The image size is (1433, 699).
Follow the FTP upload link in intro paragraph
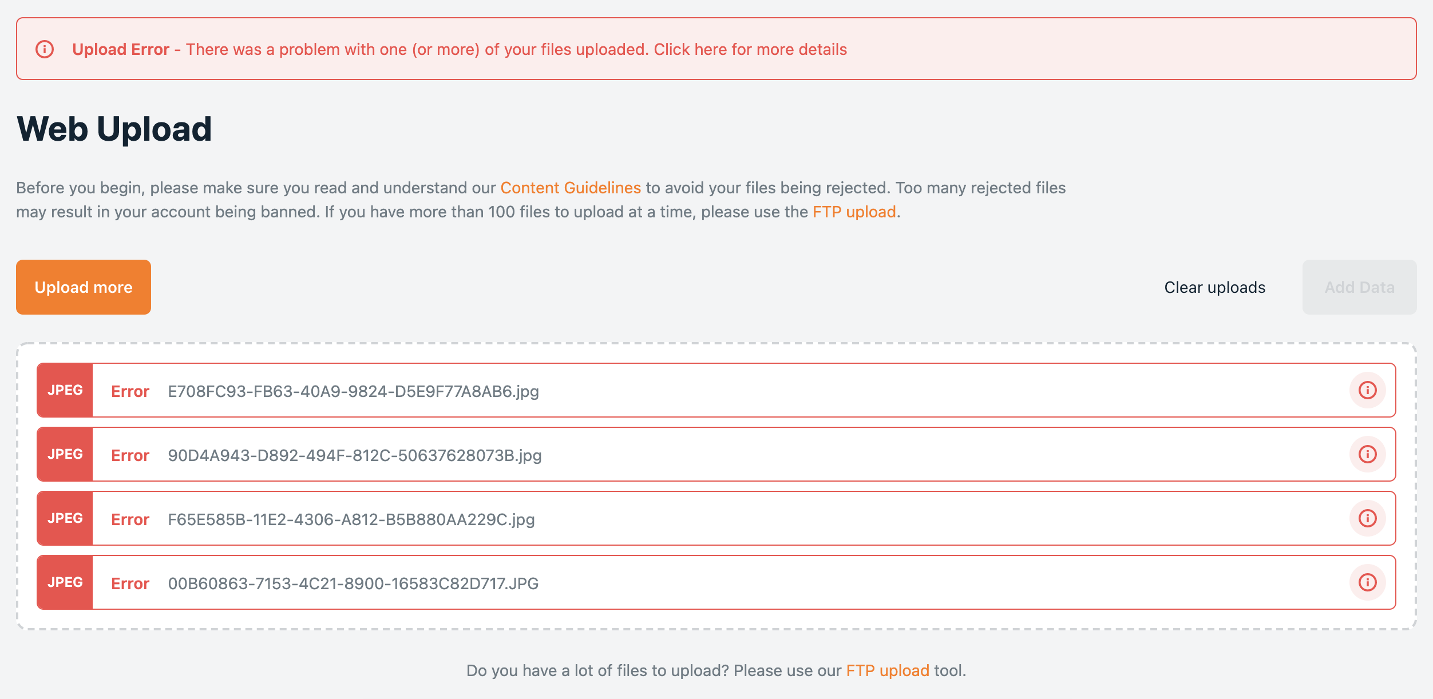point(854,212)
